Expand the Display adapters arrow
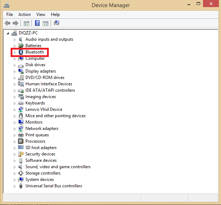Viewport: 221px width, 205px height. coord(14,72)
